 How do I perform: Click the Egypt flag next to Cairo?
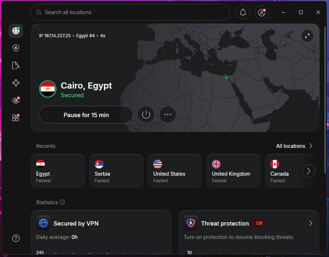coord(48,89)
